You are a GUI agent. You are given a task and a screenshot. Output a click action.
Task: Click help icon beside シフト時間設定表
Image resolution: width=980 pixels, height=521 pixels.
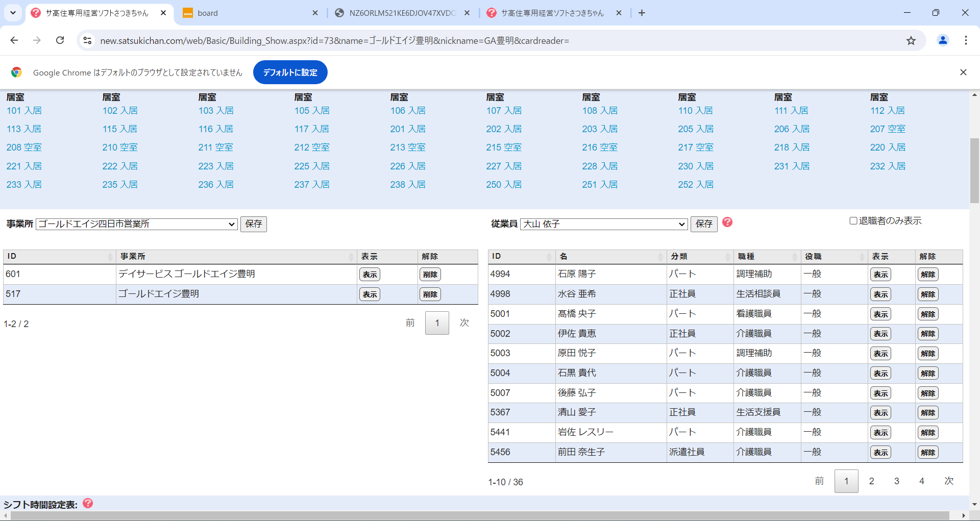(88, 503)
